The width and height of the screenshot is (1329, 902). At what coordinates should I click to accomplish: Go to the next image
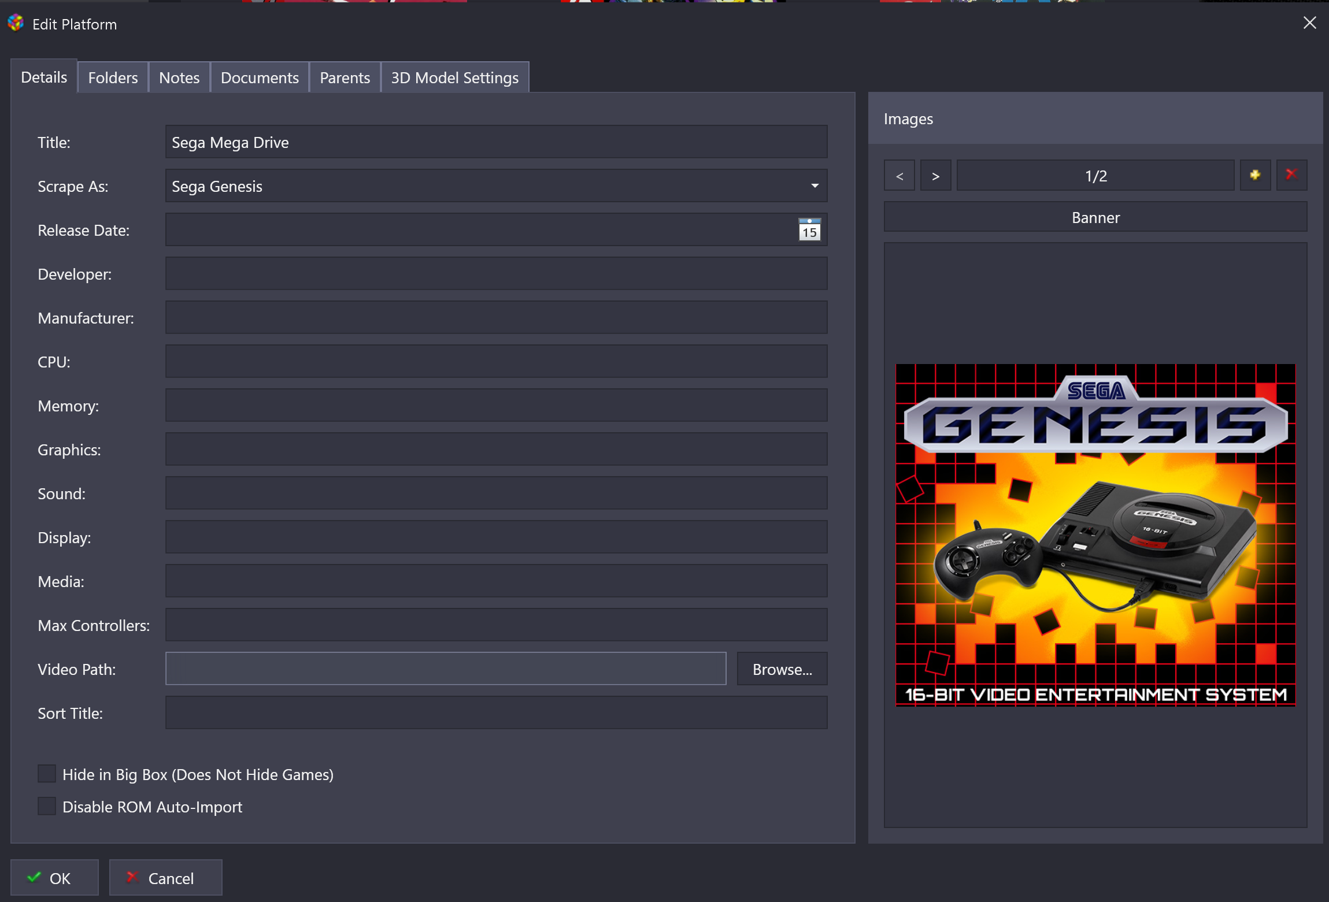tap(935, 176)
